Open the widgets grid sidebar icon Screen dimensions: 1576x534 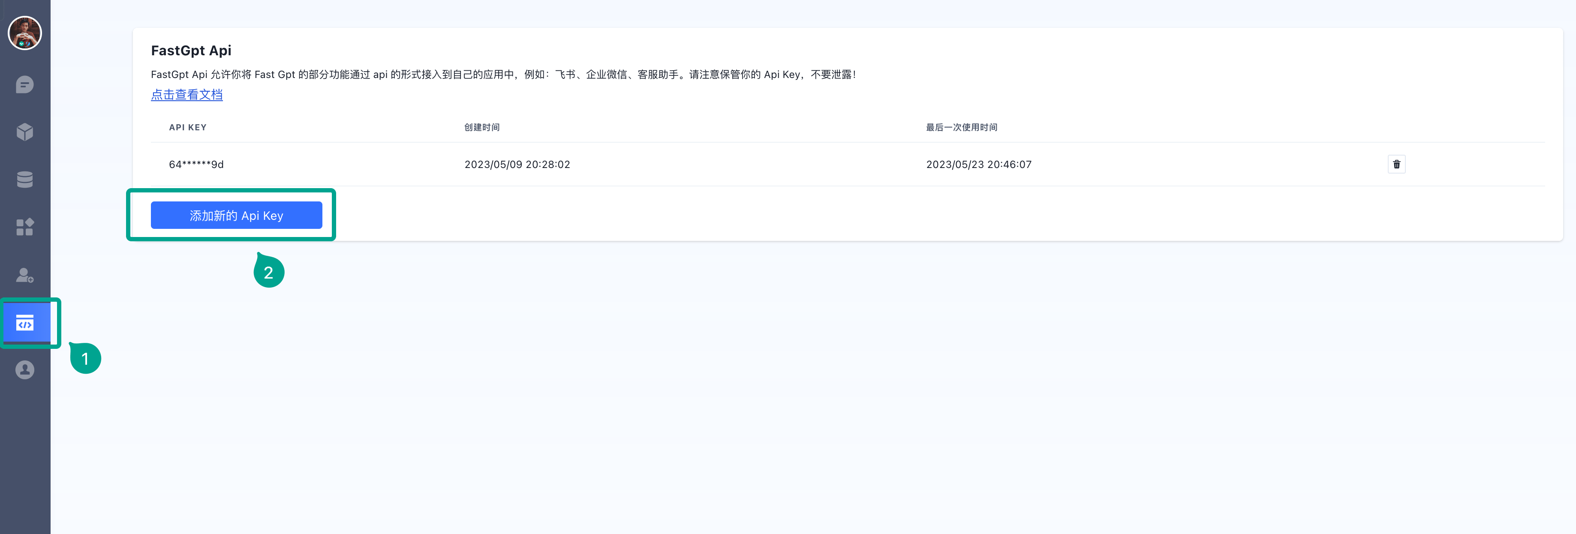(x=24, y=227)
